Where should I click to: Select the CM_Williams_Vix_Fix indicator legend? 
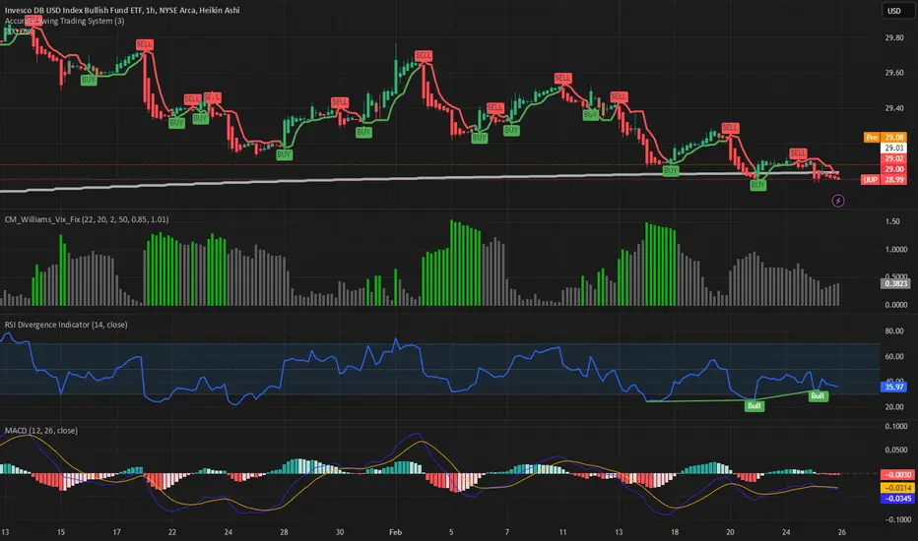pos(87,219)
